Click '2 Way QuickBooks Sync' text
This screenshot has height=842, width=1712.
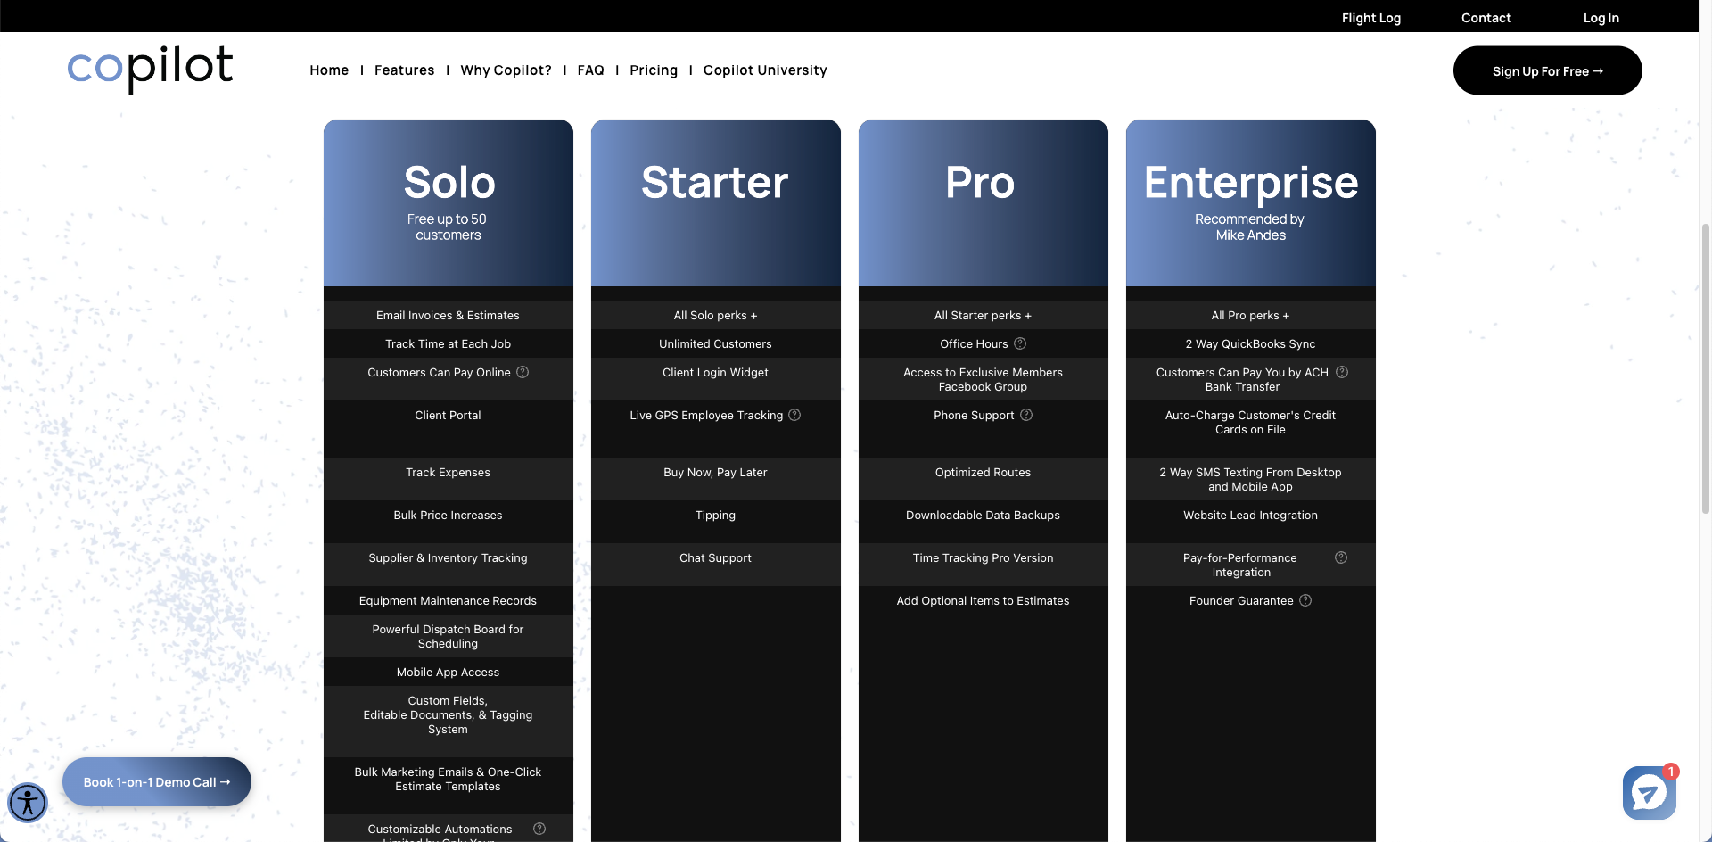[1251, 343]
